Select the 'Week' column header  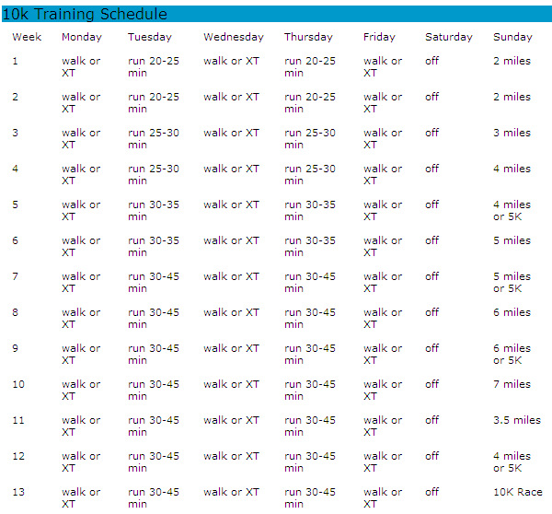point(27,37)
